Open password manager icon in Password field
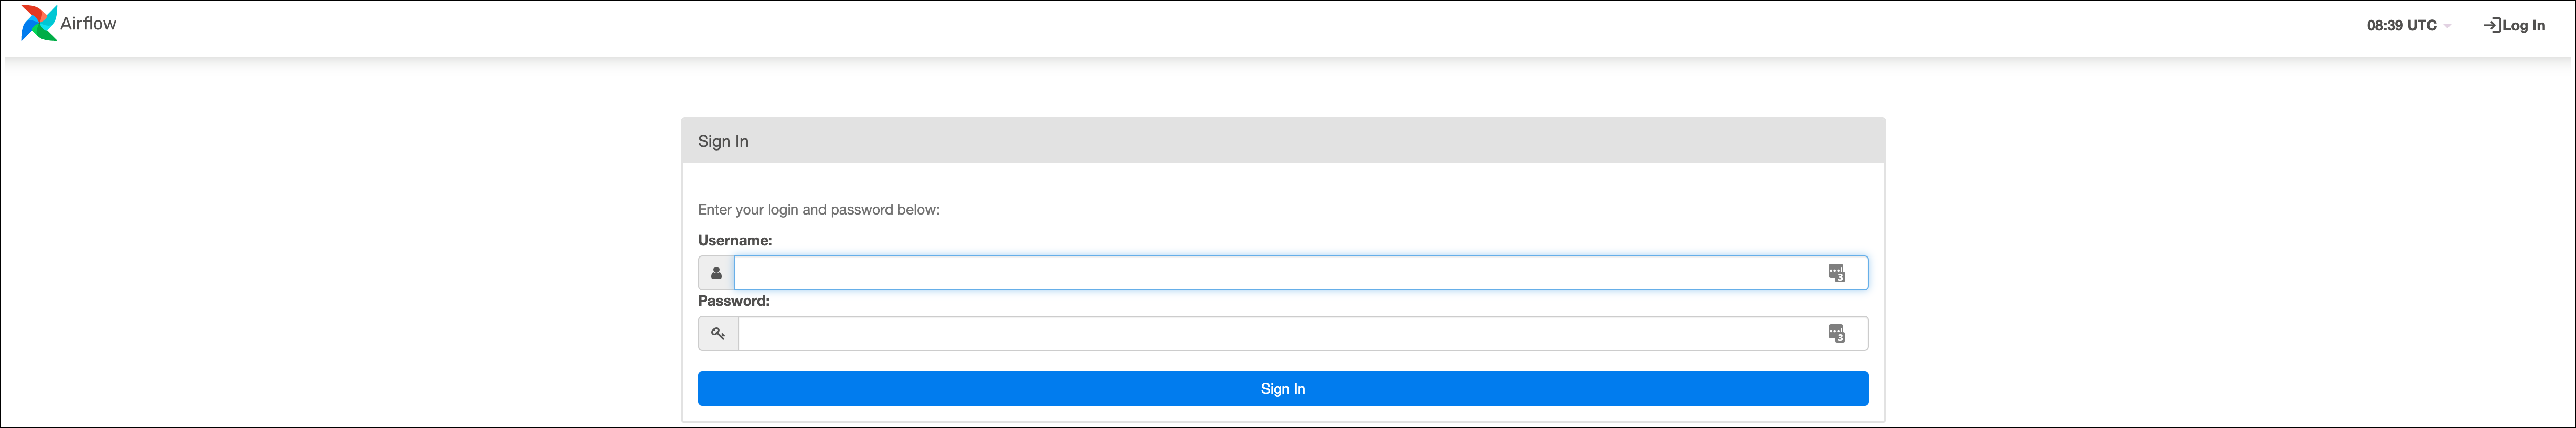The image size is (2576, 428). click(x=1836, y=333)
